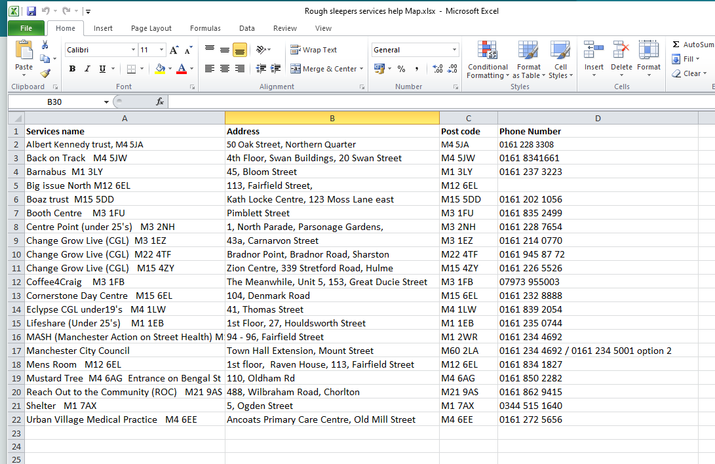Decrease font size with Shrink Font
This screenshot has height=464, width=715.
pos(188,50)
